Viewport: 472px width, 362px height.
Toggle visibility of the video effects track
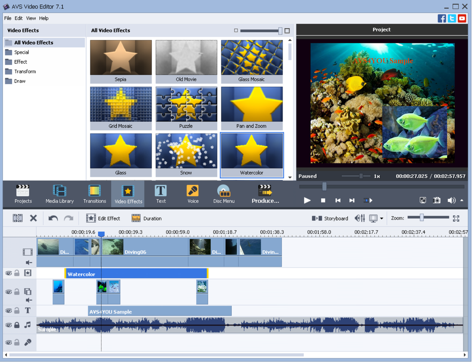coord(8,273)
